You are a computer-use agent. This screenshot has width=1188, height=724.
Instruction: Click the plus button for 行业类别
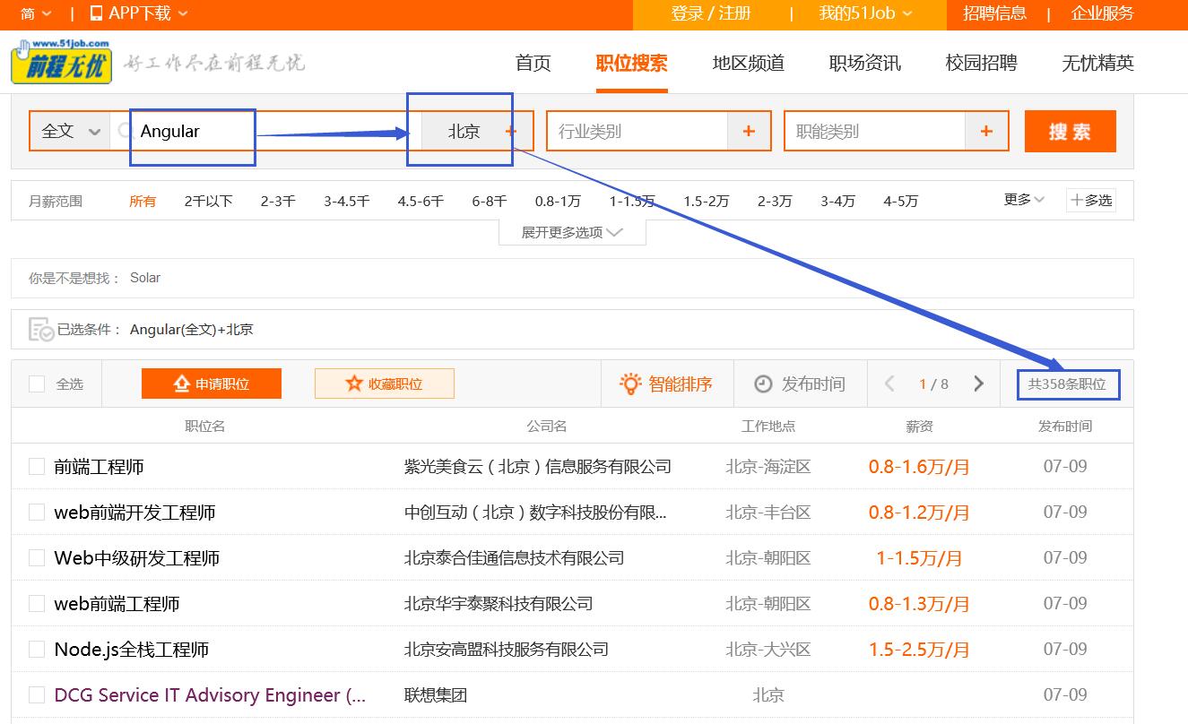pos(749,132)
